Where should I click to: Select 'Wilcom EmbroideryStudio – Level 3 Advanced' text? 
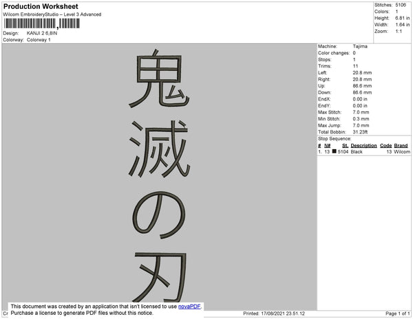[x=52, y=14]
